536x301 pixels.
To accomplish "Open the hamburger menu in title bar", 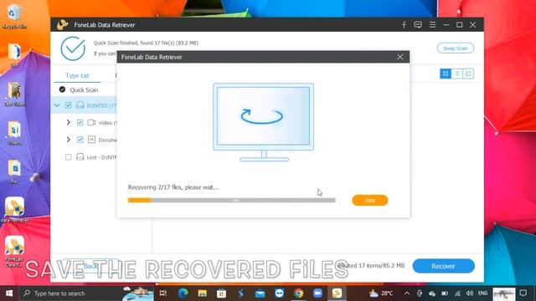I will tap(432, 25).
